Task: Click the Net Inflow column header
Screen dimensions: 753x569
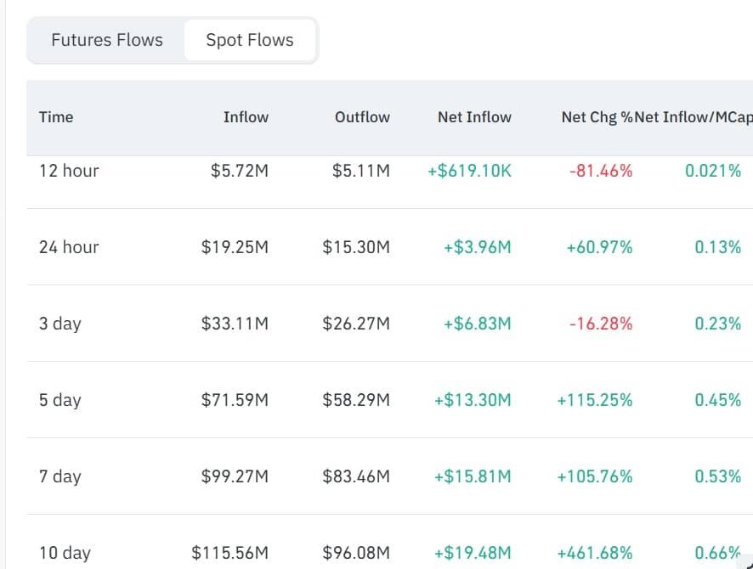Action: 474,117
